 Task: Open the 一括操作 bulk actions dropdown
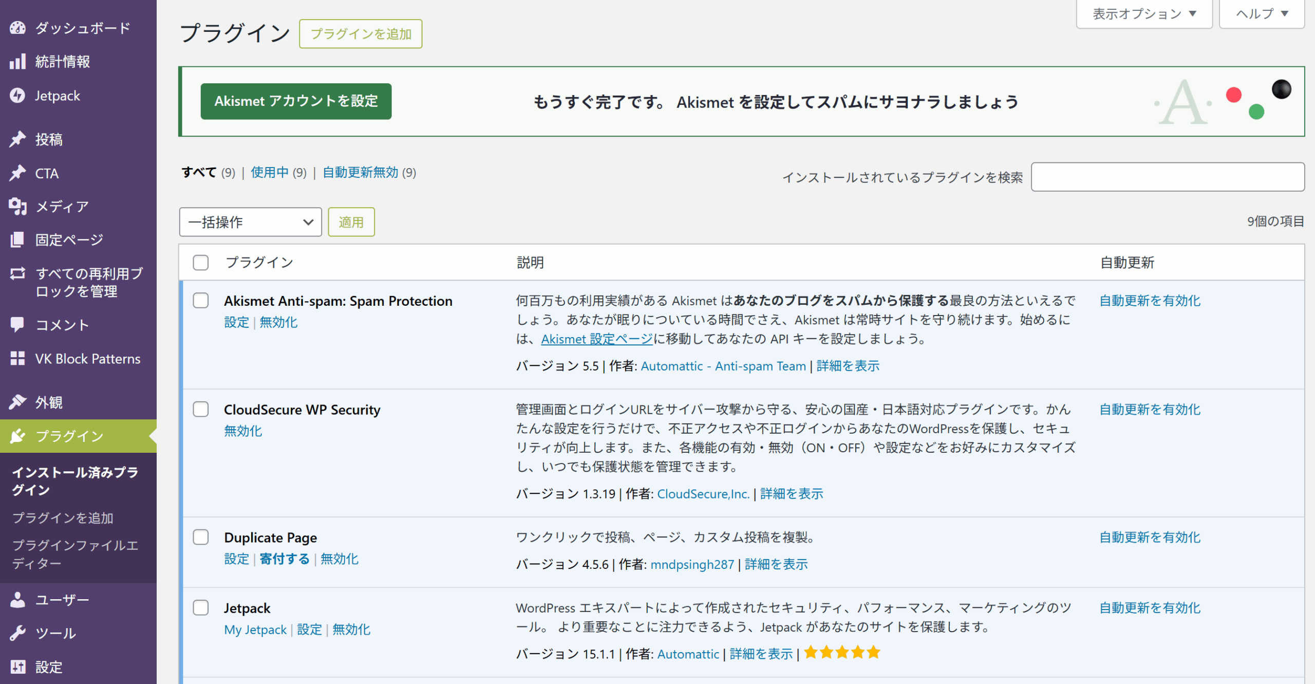(x=250, y=222)
